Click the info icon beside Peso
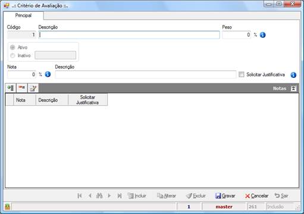 point(263,35)
